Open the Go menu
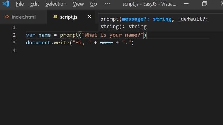The height and width of the screenshot is (125, 223). (x=93, y=4)
